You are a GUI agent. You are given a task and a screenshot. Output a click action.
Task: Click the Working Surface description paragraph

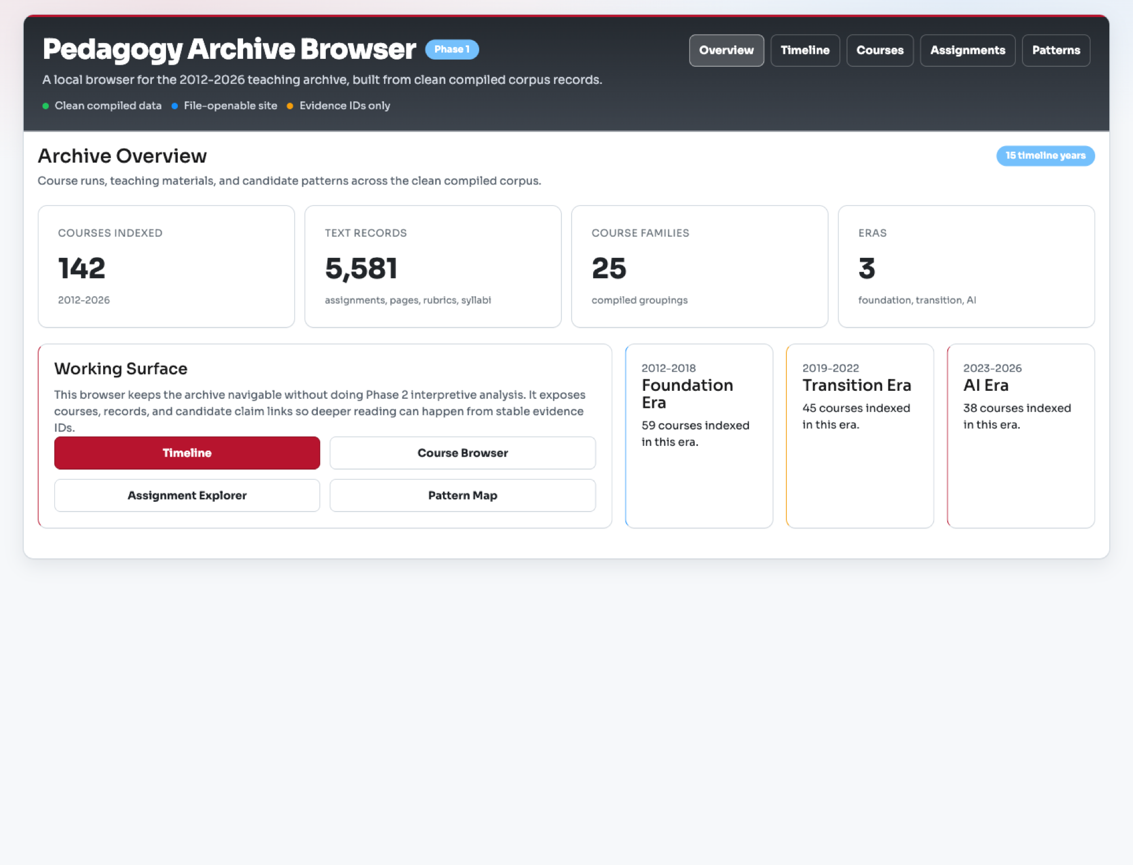click(x=320, y=411)
